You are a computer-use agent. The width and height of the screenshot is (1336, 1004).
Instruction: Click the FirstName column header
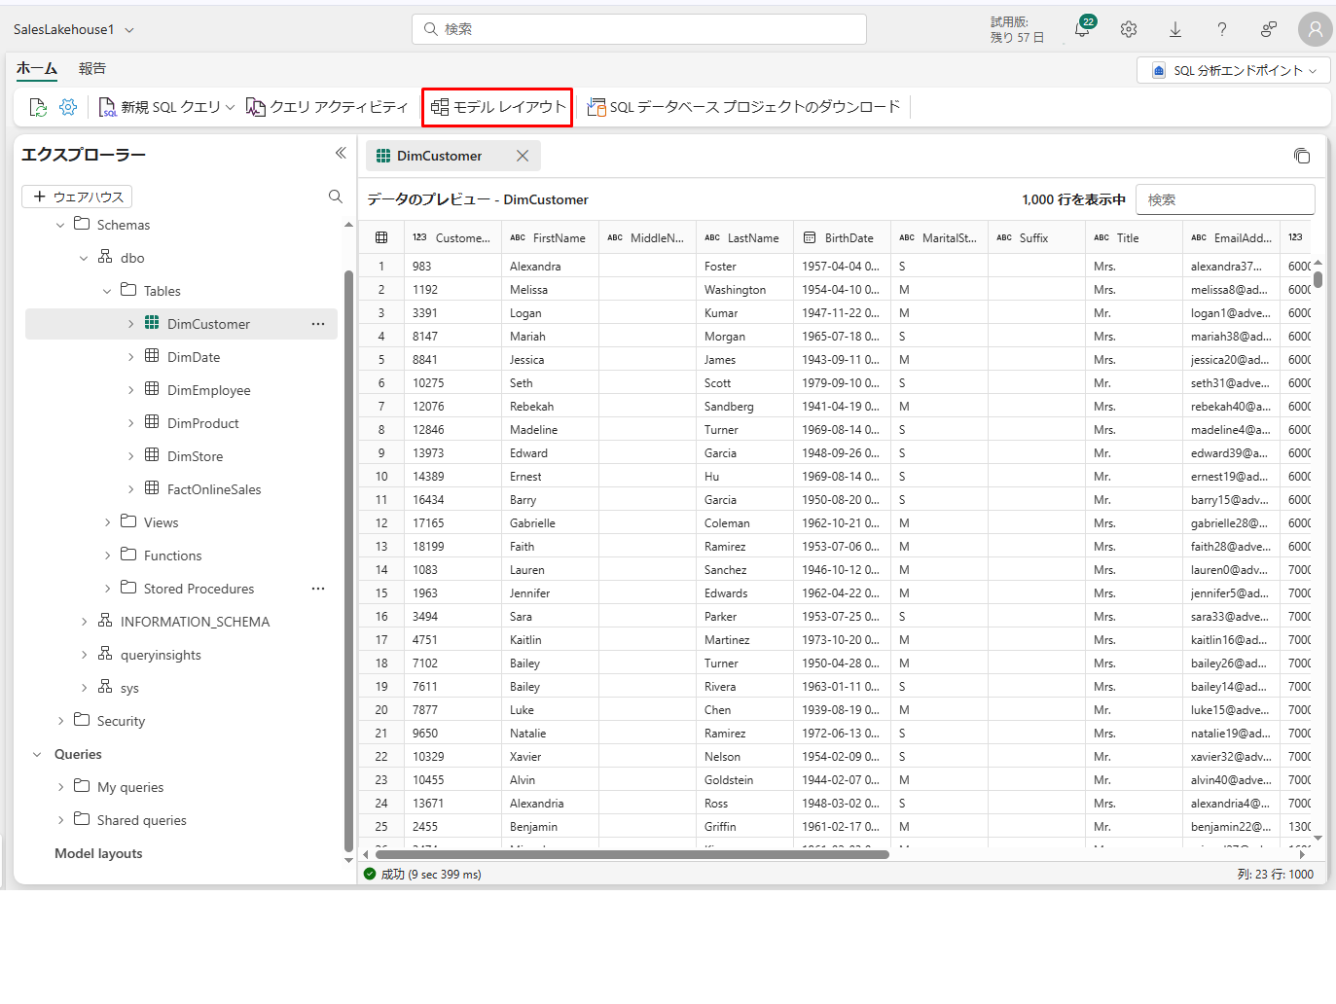tap(550, 237)
